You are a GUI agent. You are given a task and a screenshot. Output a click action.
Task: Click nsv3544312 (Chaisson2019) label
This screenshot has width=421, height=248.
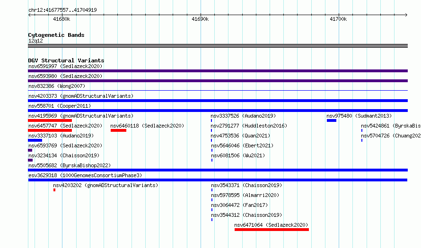coord(246,215)
